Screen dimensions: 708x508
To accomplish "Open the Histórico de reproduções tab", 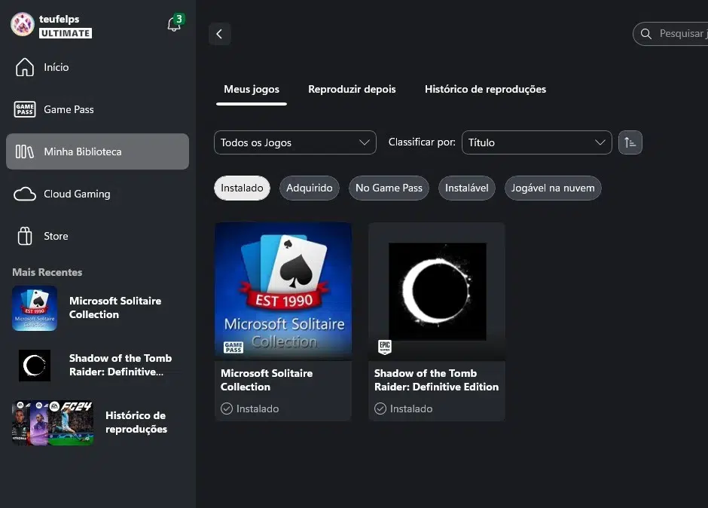I will 485,89.
